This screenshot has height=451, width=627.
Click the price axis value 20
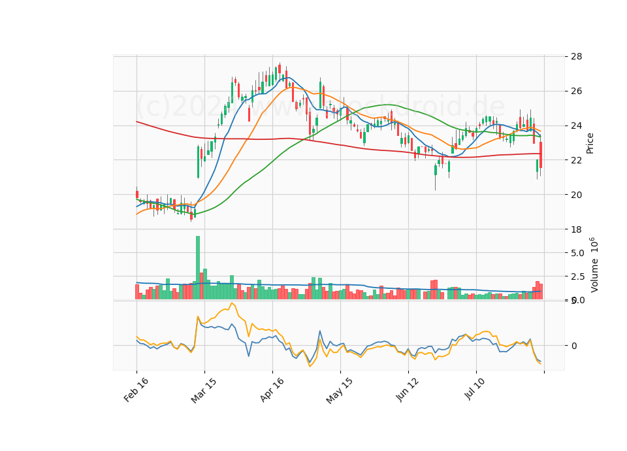coord(576,195)
